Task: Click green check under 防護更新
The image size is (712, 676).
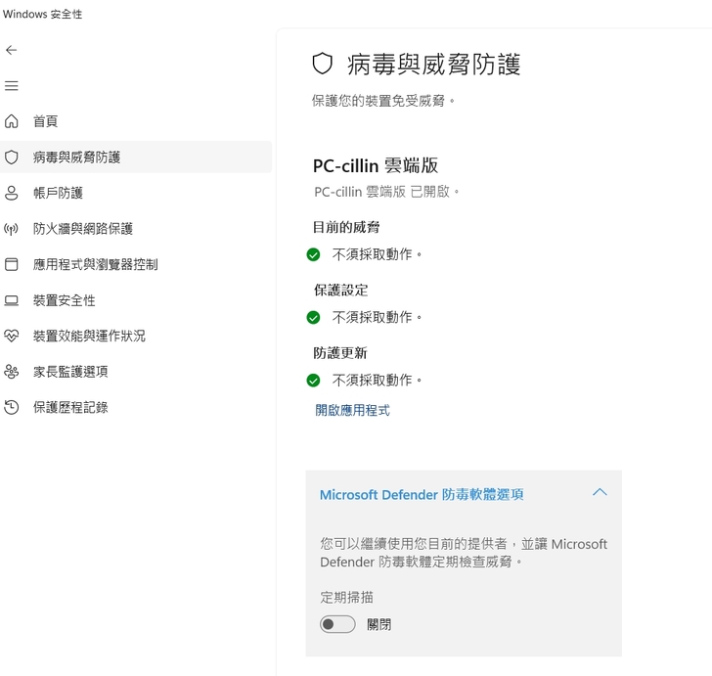Action: point(313,380)
